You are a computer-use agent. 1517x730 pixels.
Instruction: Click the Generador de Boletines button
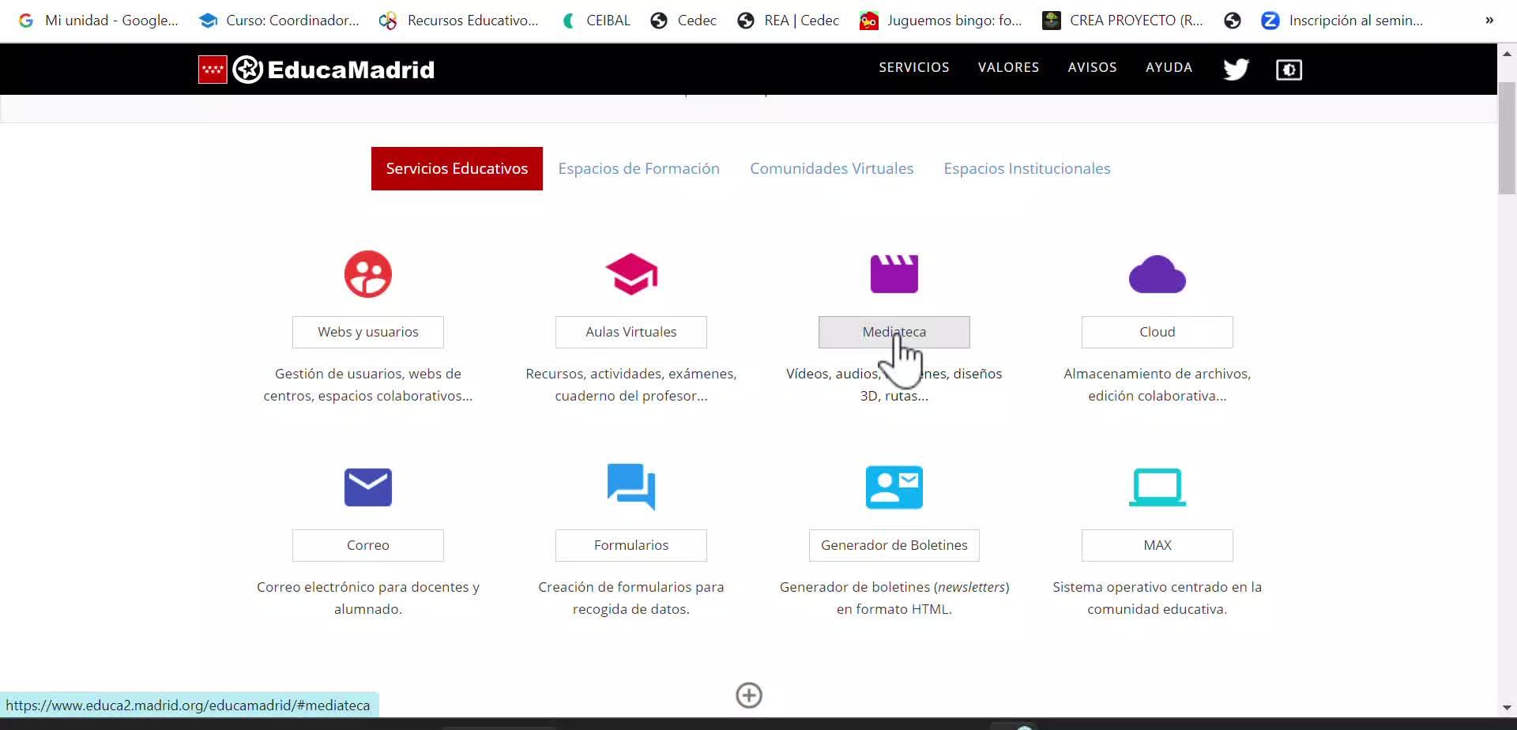894,545
